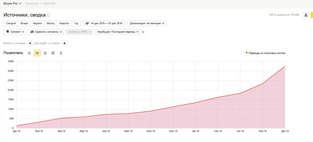Viewport: 313px width, 142px height.
Task: Click the attribution help question icon
Action: pyautogui.click(x=143, y=32)
